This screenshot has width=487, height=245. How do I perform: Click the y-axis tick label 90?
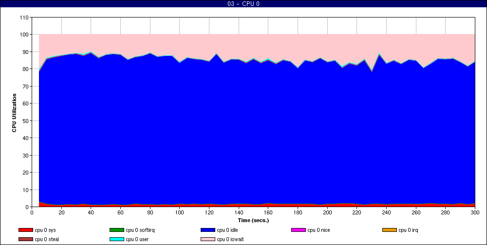pyautogui.click(x=26, y=52)
